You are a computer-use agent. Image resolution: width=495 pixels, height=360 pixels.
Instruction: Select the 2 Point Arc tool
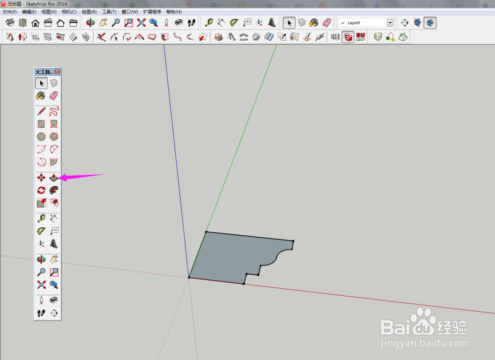pos(54,149)
